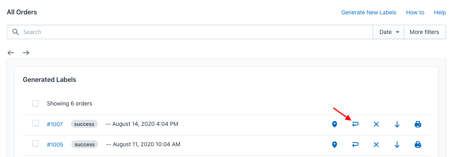Click Generate New Labels link
Screen dimensions: 454x157
(369, 12)
